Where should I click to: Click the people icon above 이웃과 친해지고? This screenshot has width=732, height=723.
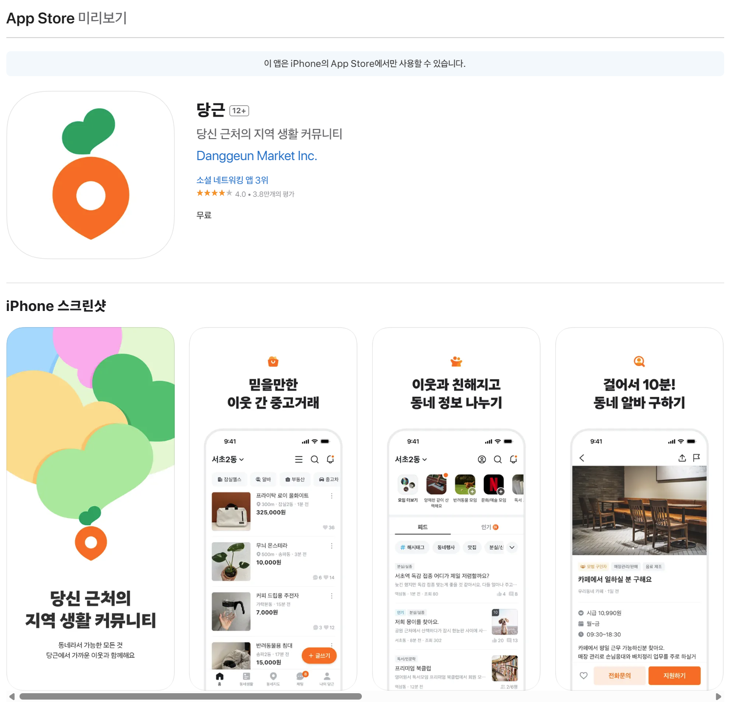[x=456, y=361]
